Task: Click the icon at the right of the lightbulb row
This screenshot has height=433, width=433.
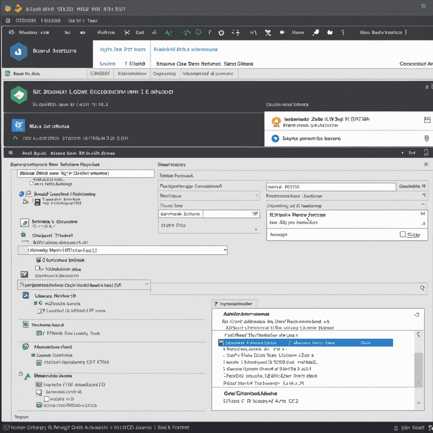Action: click(x=427, y=120)
